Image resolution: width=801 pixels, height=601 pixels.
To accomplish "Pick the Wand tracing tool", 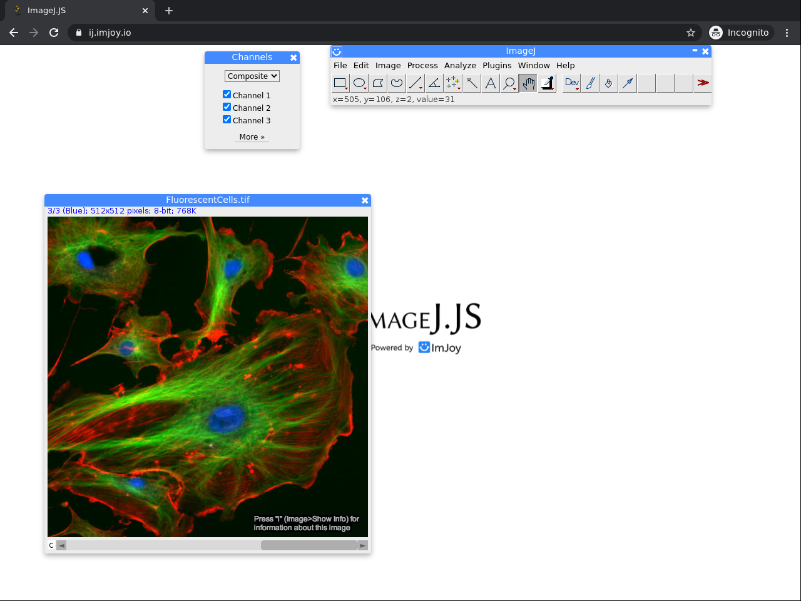I will [472, 83].
